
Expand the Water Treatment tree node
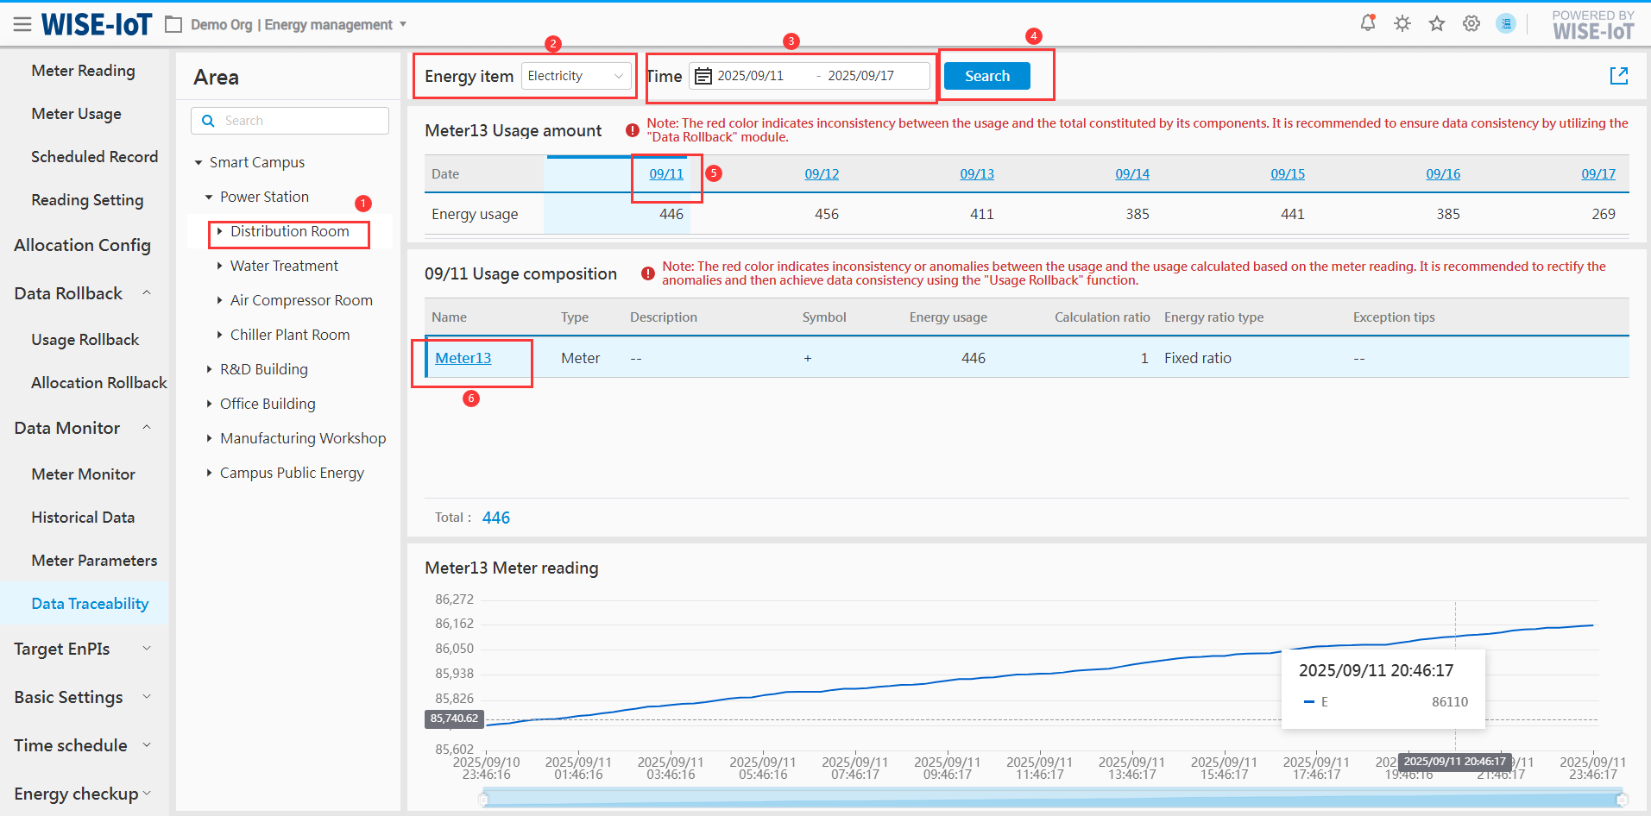coord(220,266)
